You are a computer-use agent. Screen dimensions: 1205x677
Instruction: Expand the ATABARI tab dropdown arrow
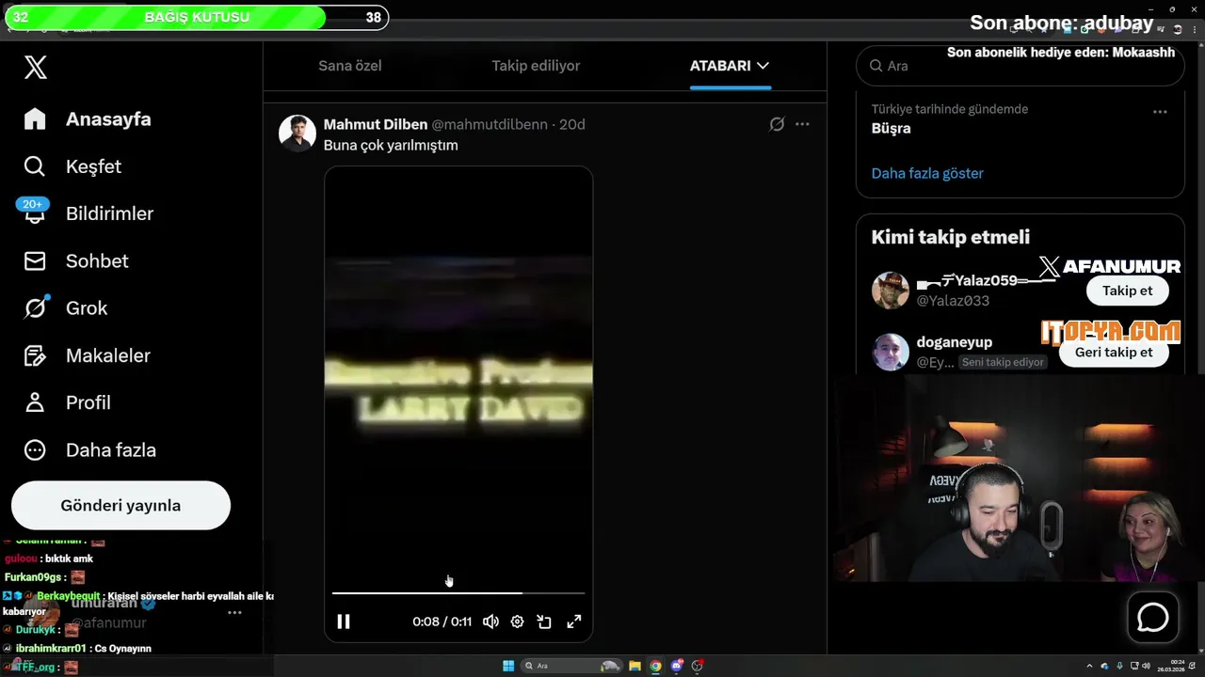[763, 66]
